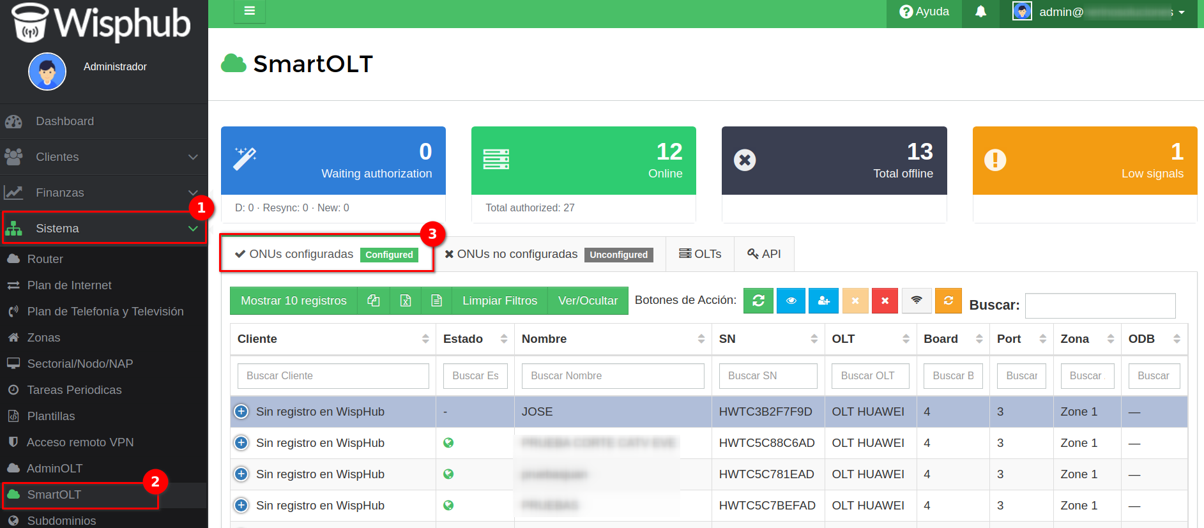
Task: Click the copy-to-clipboard export icon
Action: (x=374, y=301)
